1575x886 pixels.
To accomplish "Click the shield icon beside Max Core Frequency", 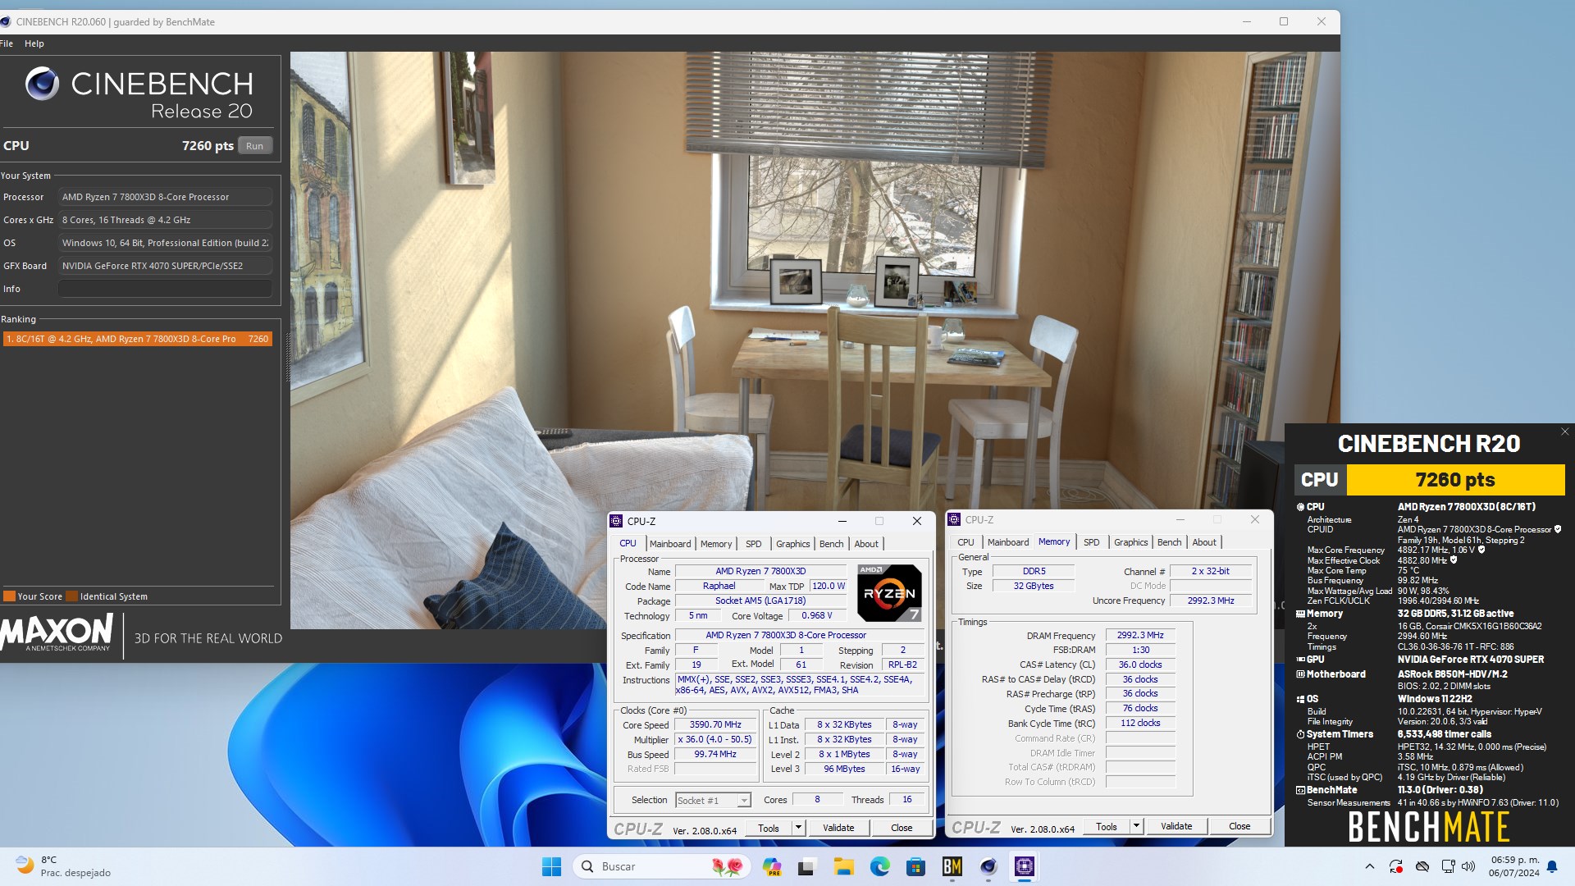I will pos(1481,550).
